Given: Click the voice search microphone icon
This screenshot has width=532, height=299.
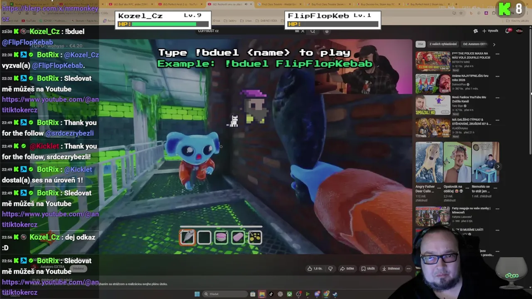Looking at the screenshot, I should (327, 31).
